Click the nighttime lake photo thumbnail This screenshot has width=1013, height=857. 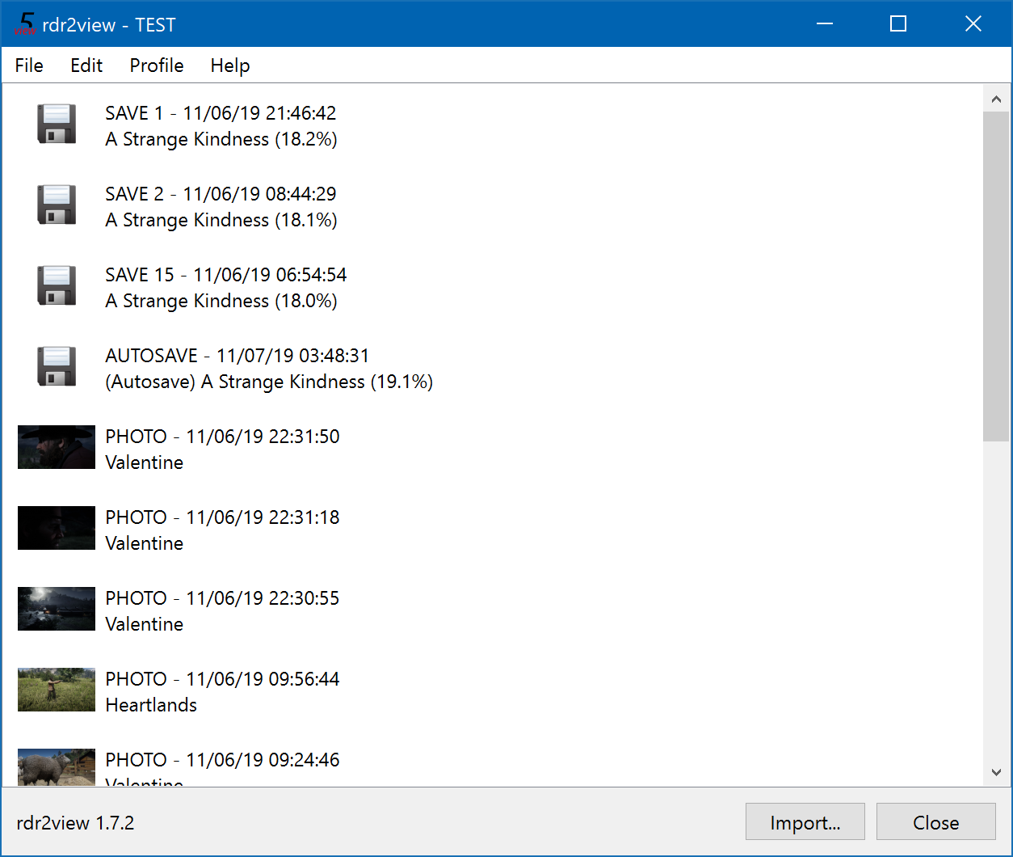click(x=56, y=609)
